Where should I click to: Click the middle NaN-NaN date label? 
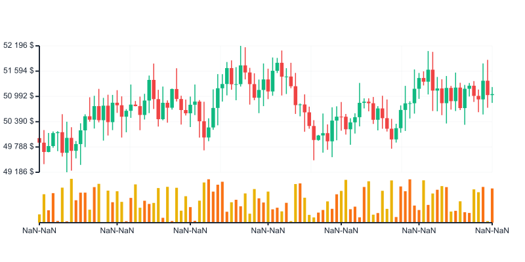pyautogui.click(x=268, y=231)
